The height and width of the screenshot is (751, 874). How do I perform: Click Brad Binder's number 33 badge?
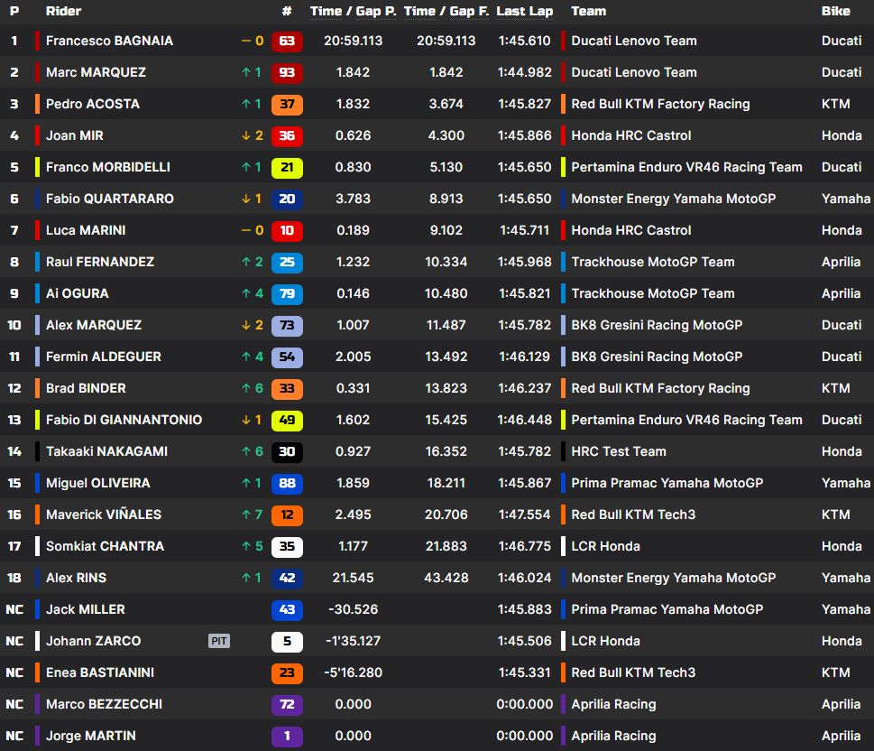[287, 389]
